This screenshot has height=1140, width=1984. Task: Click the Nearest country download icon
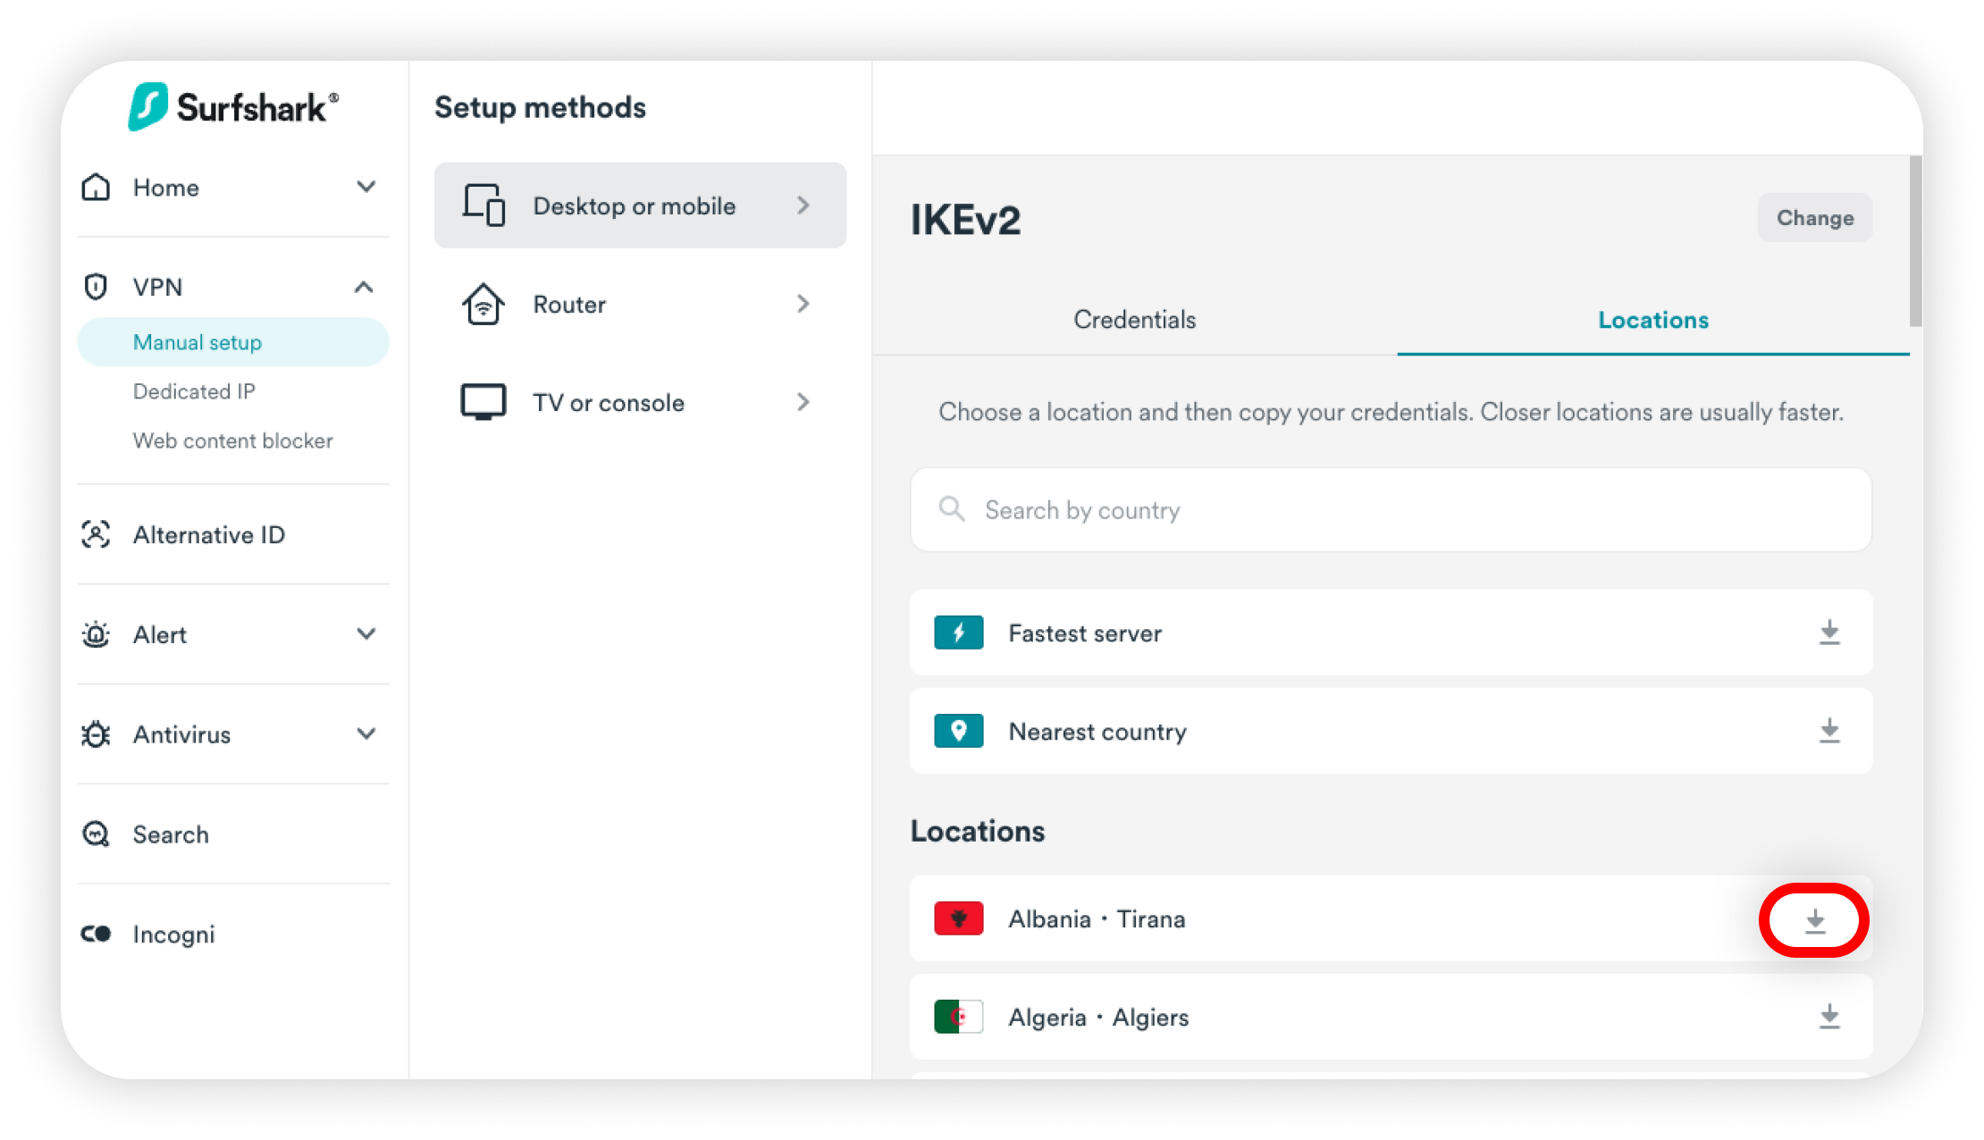(1829, 731)
